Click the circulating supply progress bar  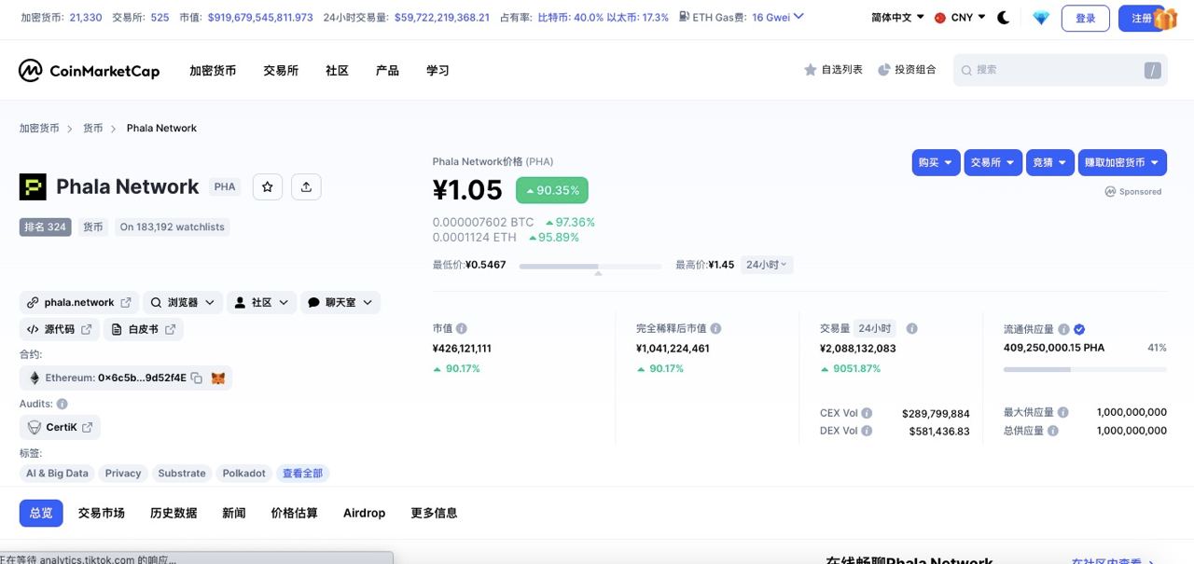pyautogui.click(x=1085, y=369)
